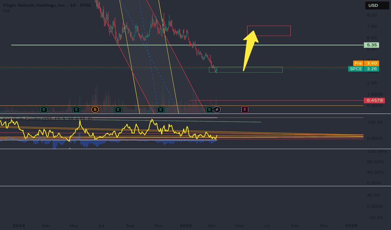This screenshot has height=230, width=391.
Task: Click the SPCE 3.26 last price label
Action: pyautogui.click(x=364, y=69)
